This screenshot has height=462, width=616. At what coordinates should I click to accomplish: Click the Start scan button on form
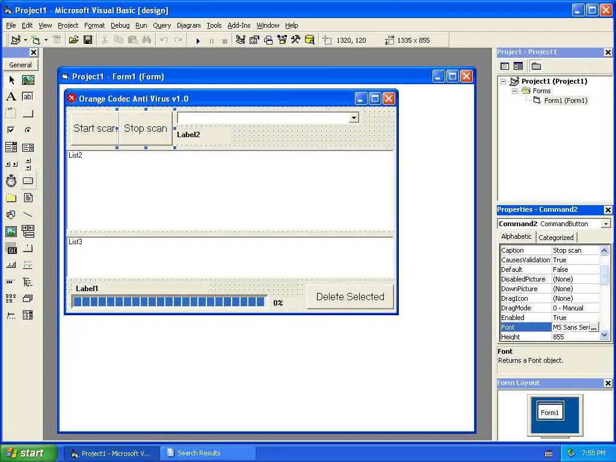pos(94,129)
